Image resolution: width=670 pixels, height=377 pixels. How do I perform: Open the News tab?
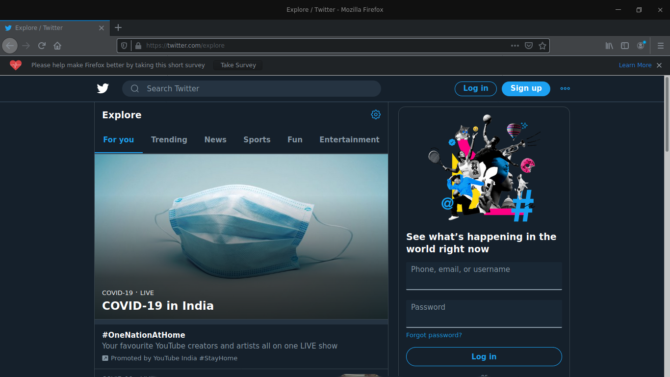(x=215, y=139)
